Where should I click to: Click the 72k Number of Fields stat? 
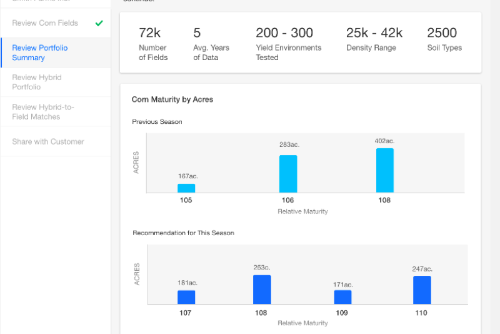coord(153,44)
